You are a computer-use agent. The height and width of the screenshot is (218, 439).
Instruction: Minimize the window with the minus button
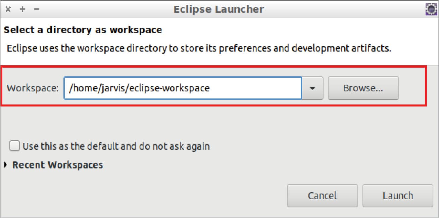(37, 9)
